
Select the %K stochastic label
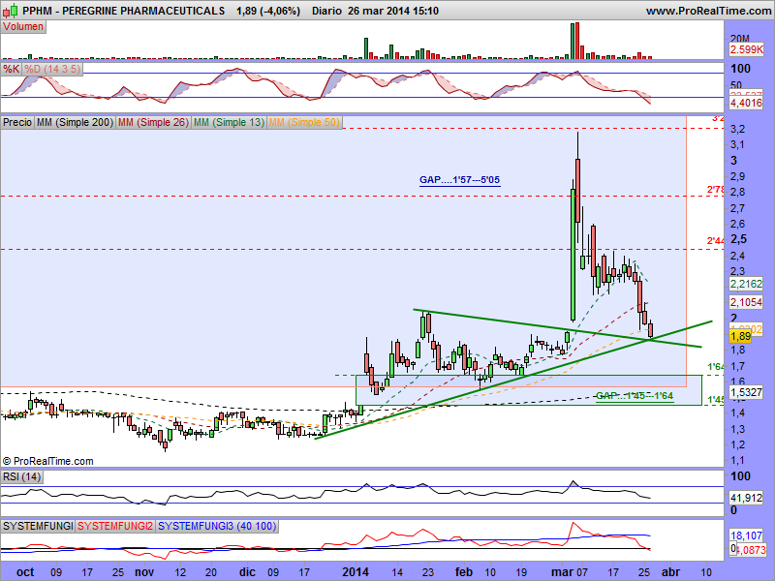click(x=12, y=70)
